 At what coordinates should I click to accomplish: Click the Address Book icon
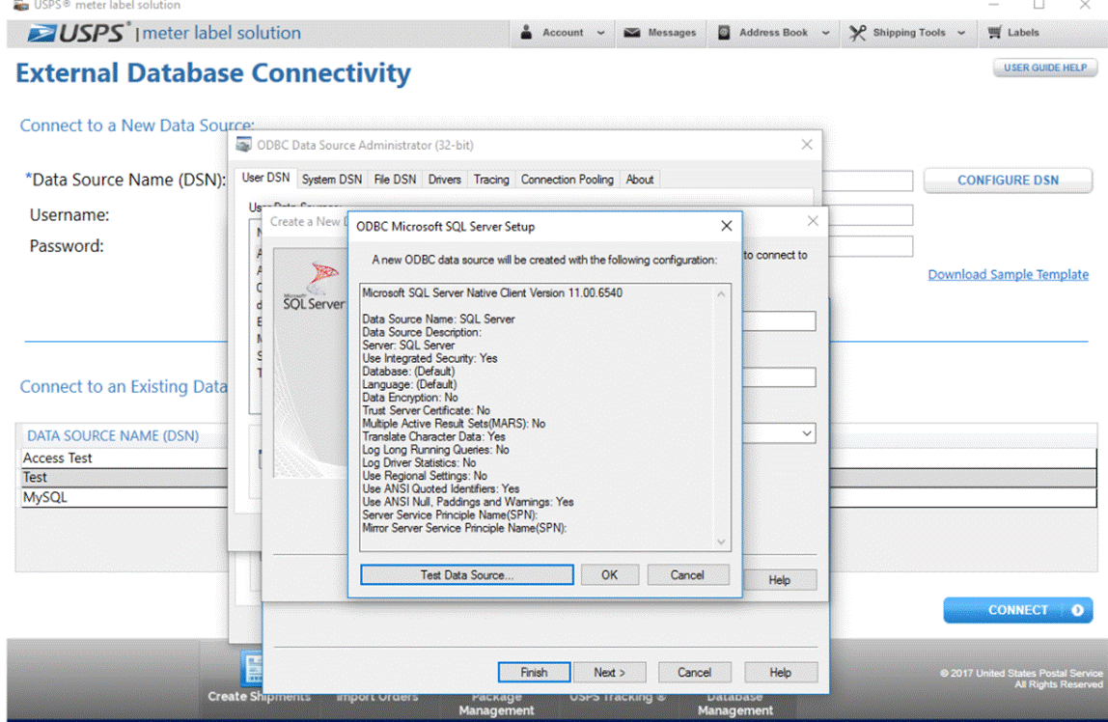point(724,33)
